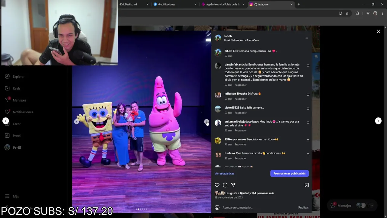Open browser profile avatar
Viewport: 387px width, 218px height.
pos(375,13)
